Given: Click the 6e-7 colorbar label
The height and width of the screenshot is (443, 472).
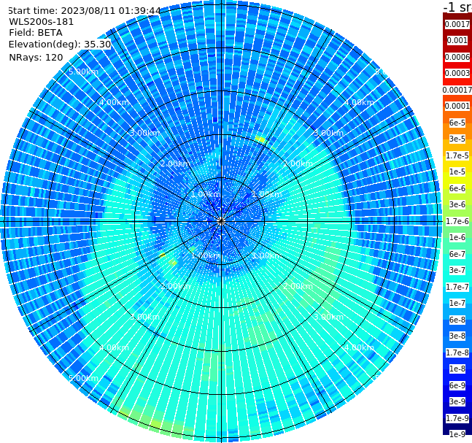Looking at the screenshot, I should tap(457, 254).
